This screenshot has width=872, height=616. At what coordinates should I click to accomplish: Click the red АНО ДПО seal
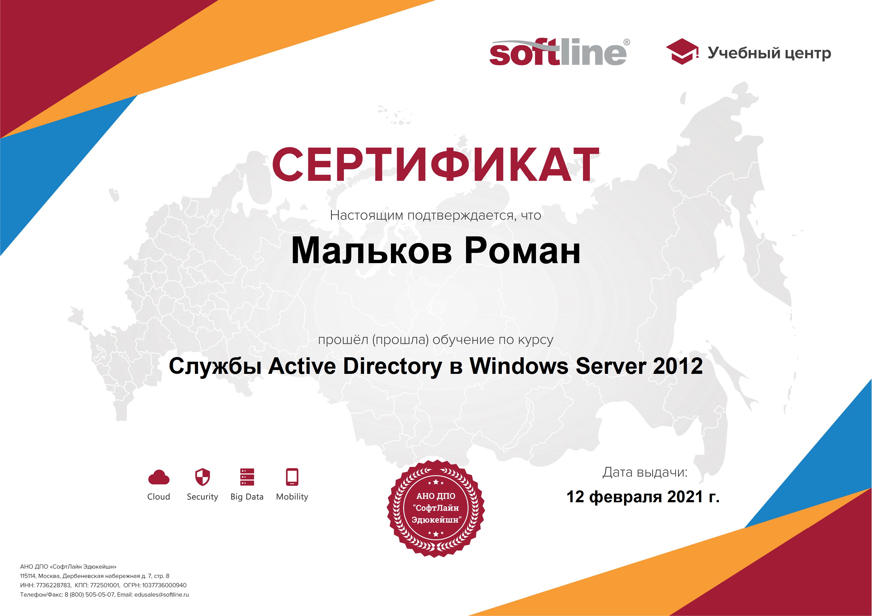coord(436,509)
